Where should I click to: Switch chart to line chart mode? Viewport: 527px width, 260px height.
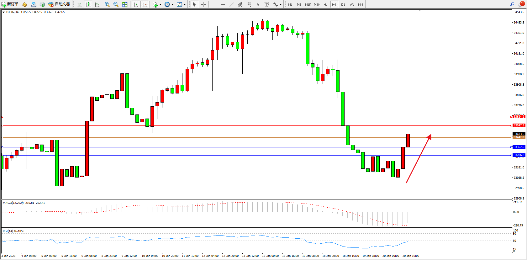pyautogui.click(x=97, y=4)
